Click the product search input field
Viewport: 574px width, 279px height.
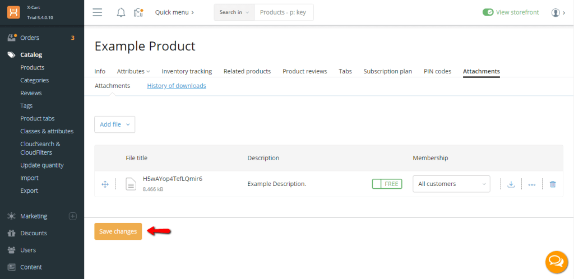tap(284, 12)
